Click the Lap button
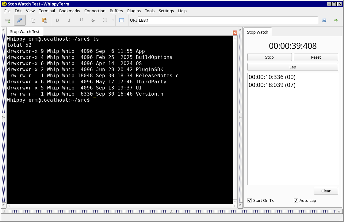 click(x=292, y=67)
